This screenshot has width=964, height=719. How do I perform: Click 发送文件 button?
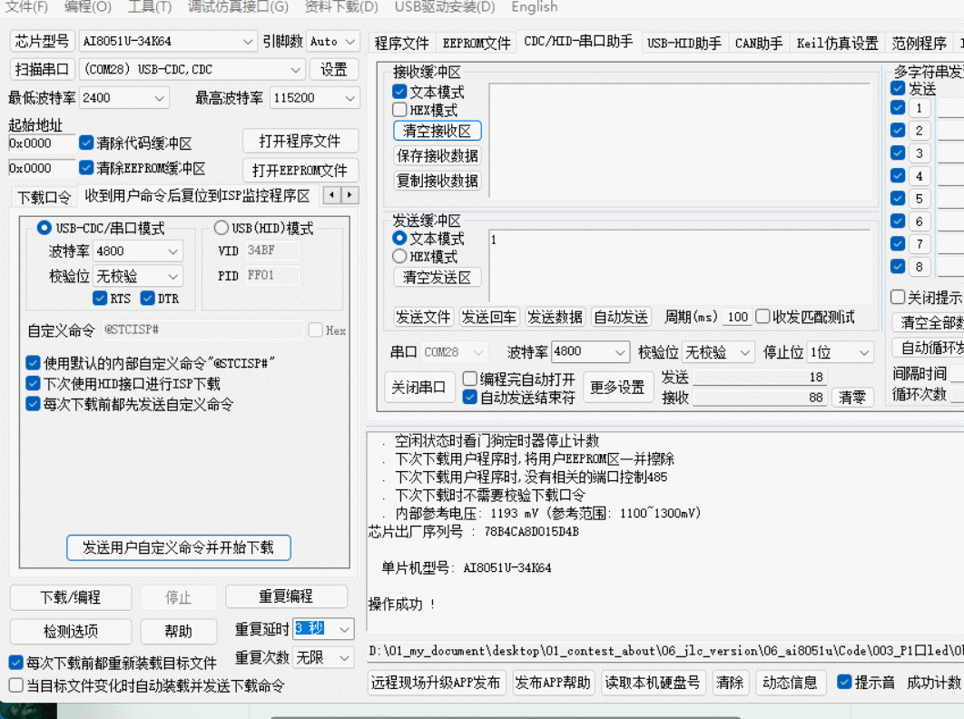[423, 318]
